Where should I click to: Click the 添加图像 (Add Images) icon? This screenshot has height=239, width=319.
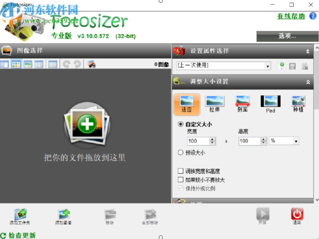[64, 215]
